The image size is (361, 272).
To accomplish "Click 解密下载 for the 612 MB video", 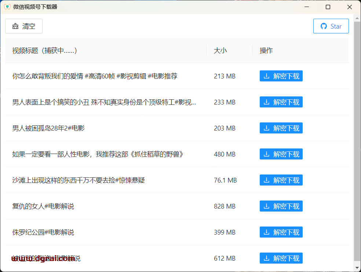I will point(281,258).
